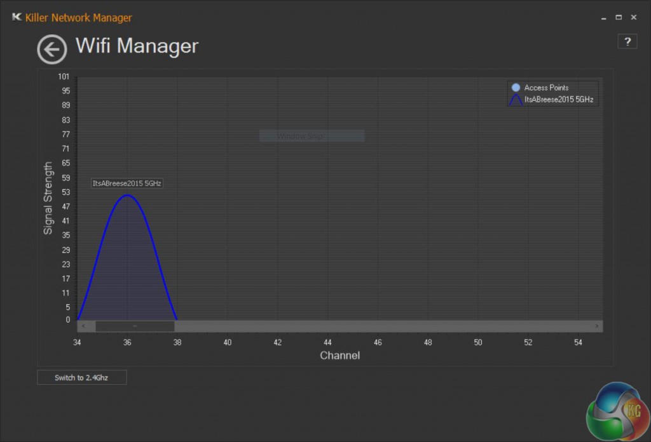651x442 pixels.
Task: Click the right arrow on the channel scrollbar
Action: pyautogui.click(x=596, y=326)
